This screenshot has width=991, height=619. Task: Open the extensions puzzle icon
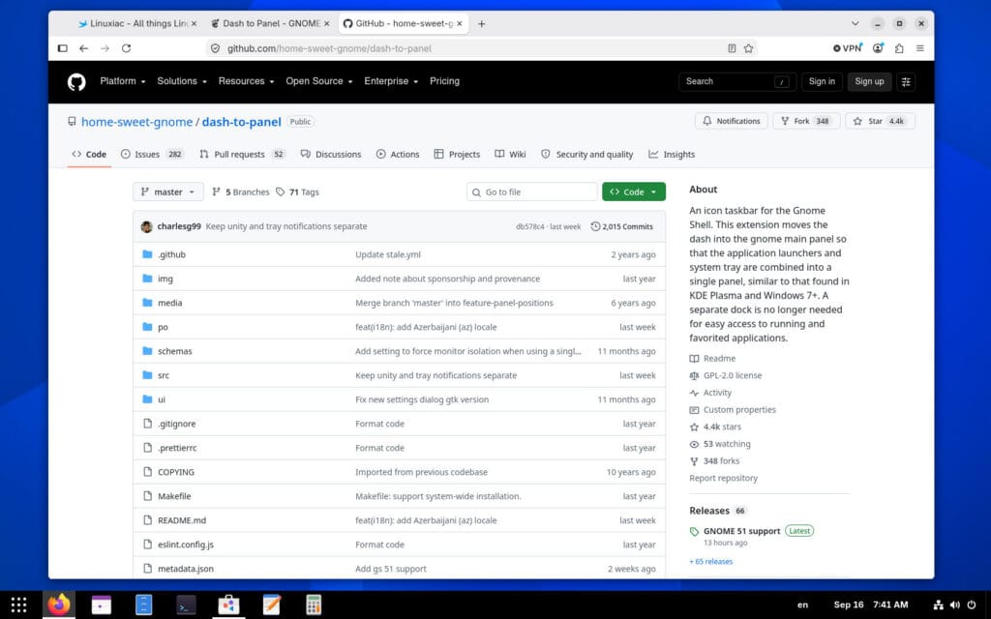899,48
